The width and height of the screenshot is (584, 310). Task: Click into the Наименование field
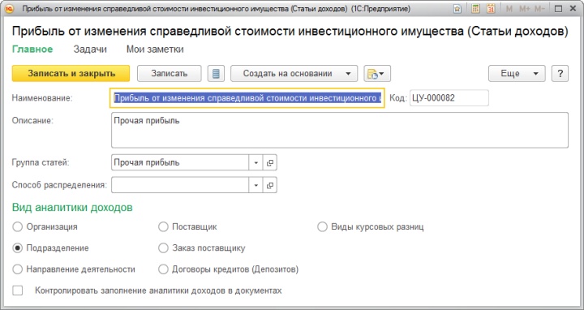pyautogui.click(x=247, y=98)
